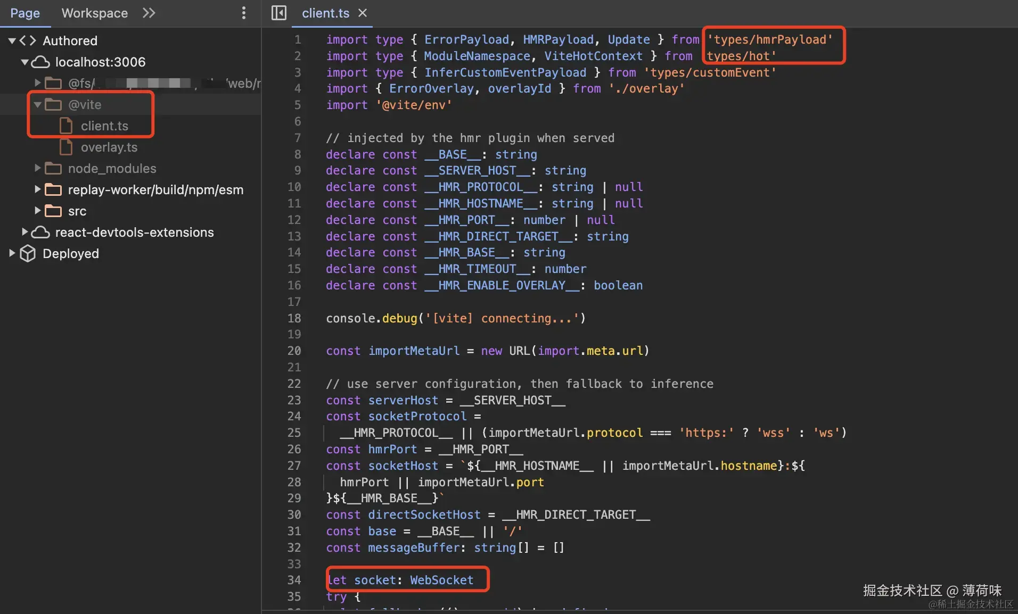This screenshot has width=1018, height=614.
Task: Collapse the Authored tree section
Action: click(x=12, y=41)
